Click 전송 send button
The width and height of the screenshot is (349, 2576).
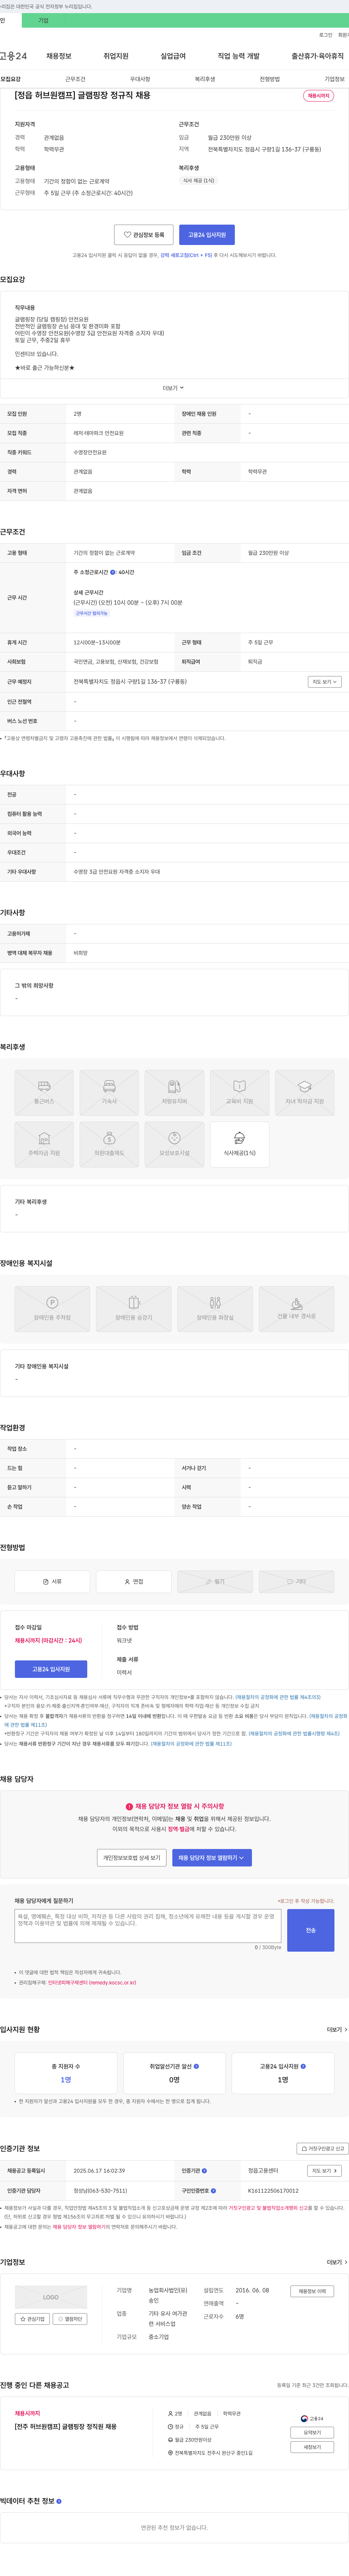pos(311,1930)
